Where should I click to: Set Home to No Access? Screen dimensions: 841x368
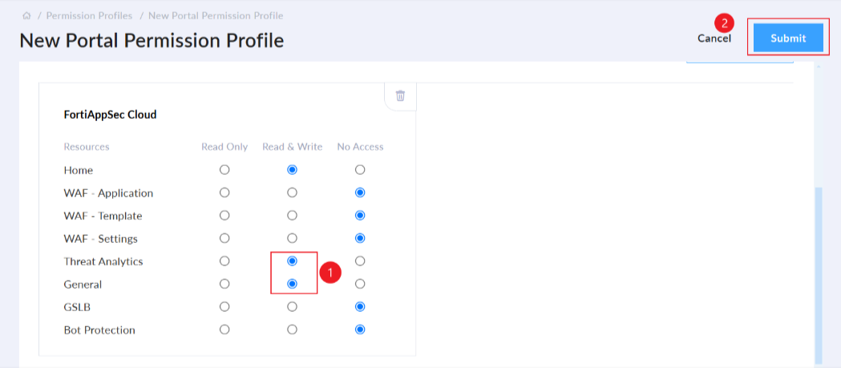pyautogui.click(x=360, y=170)
